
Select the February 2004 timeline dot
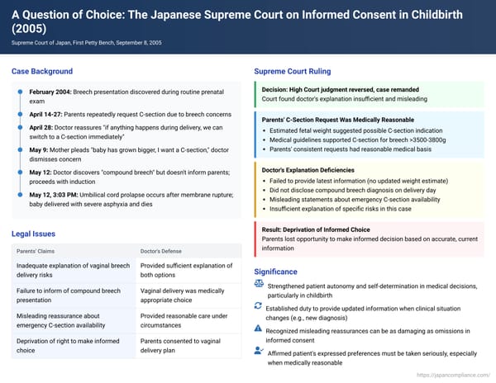coord(18,91)
